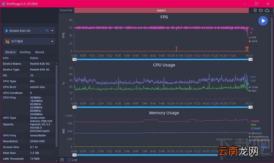Toggle the FPS legend entry

pyautogui.click(x=253, y=38)
